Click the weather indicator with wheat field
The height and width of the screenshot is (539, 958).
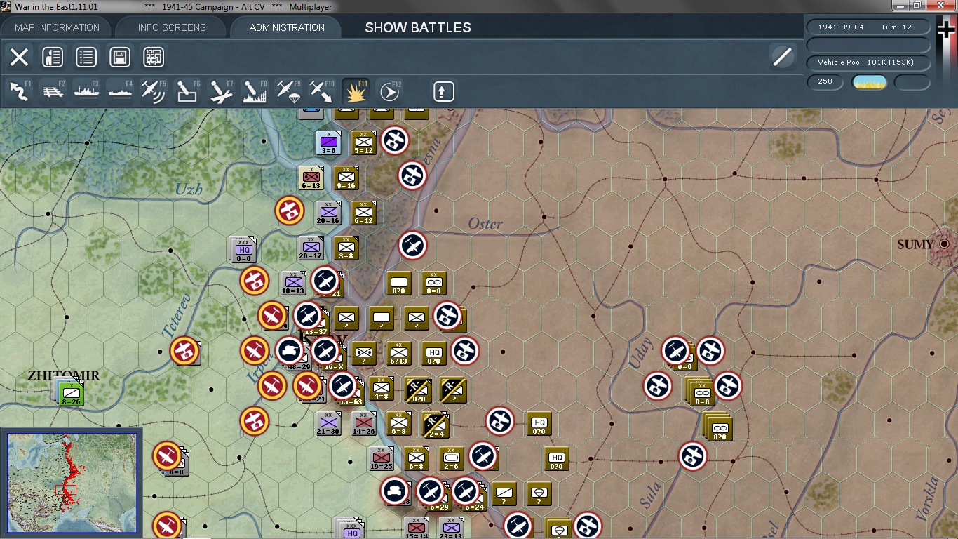coord(869,82)
